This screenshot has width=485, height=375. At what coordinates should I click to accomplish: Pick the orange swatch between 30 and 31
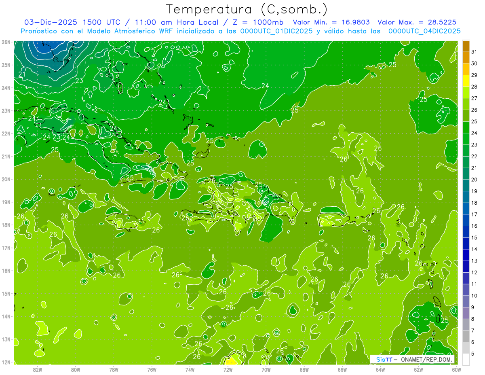pyautogui.click(x=466, y=57)
